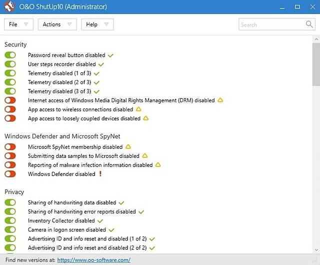
Task: Turn off Telemetry disabled (3 of 3) switch
Action: [10, 91]
